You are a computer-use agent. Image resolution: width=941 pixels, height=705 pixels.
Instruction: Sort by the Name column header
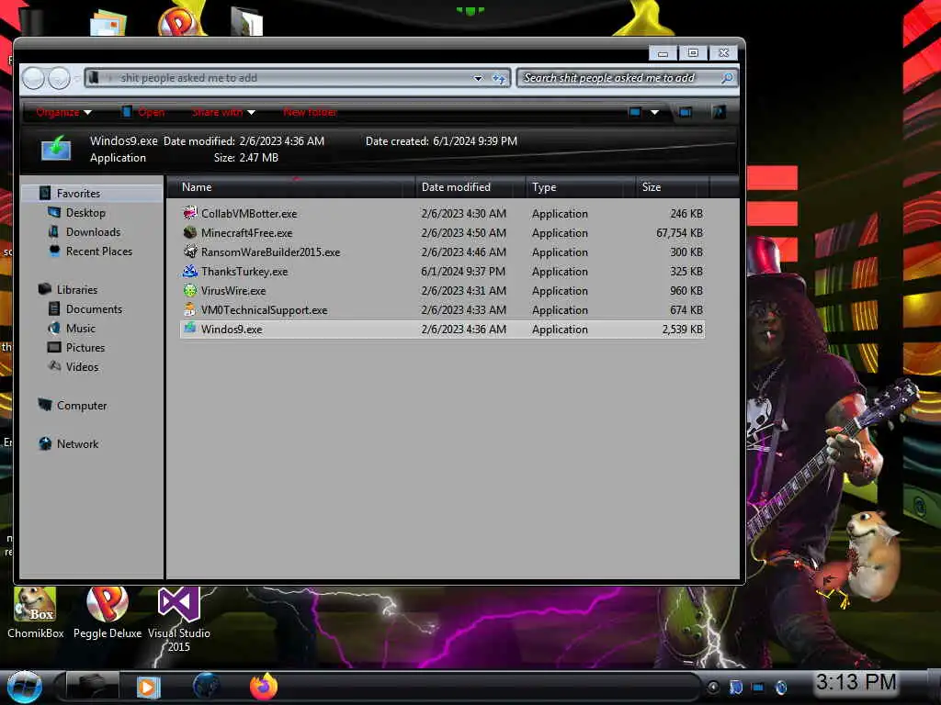(290, 187)
